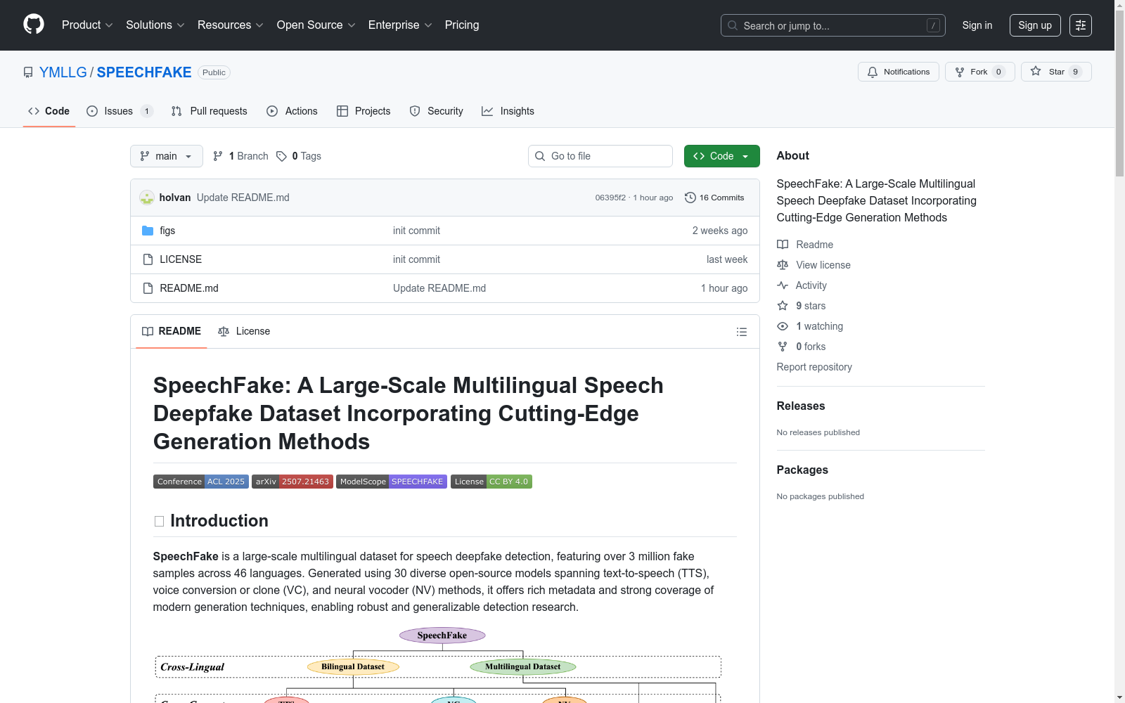The height and width of the screenshot is (703, 1125).
Task: Expand the Product menu
Action: [86, 25]
